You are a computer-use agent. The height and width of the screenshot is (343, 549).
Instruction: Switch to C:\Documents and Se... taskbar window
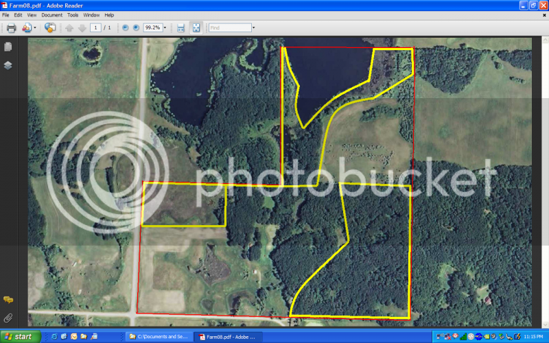pos(159,337)
